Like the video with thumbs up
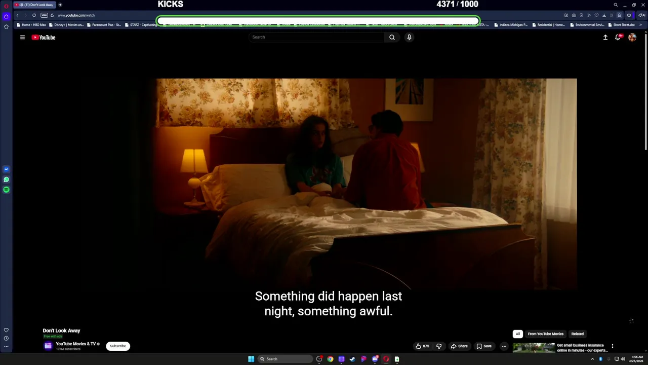 click(x=422, y=346)
